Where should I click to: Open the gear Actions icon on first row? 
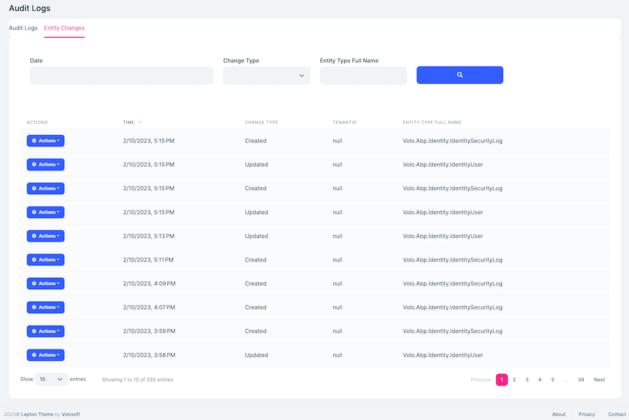pos(35,140)
